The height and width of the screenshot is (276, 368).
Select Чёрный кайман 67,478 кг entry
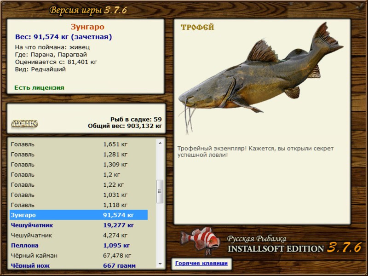click(x=79, y=256)
